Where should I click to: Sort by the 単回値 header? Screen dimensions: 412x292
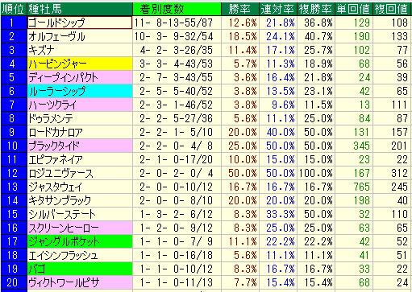click(x=354, y=9)
